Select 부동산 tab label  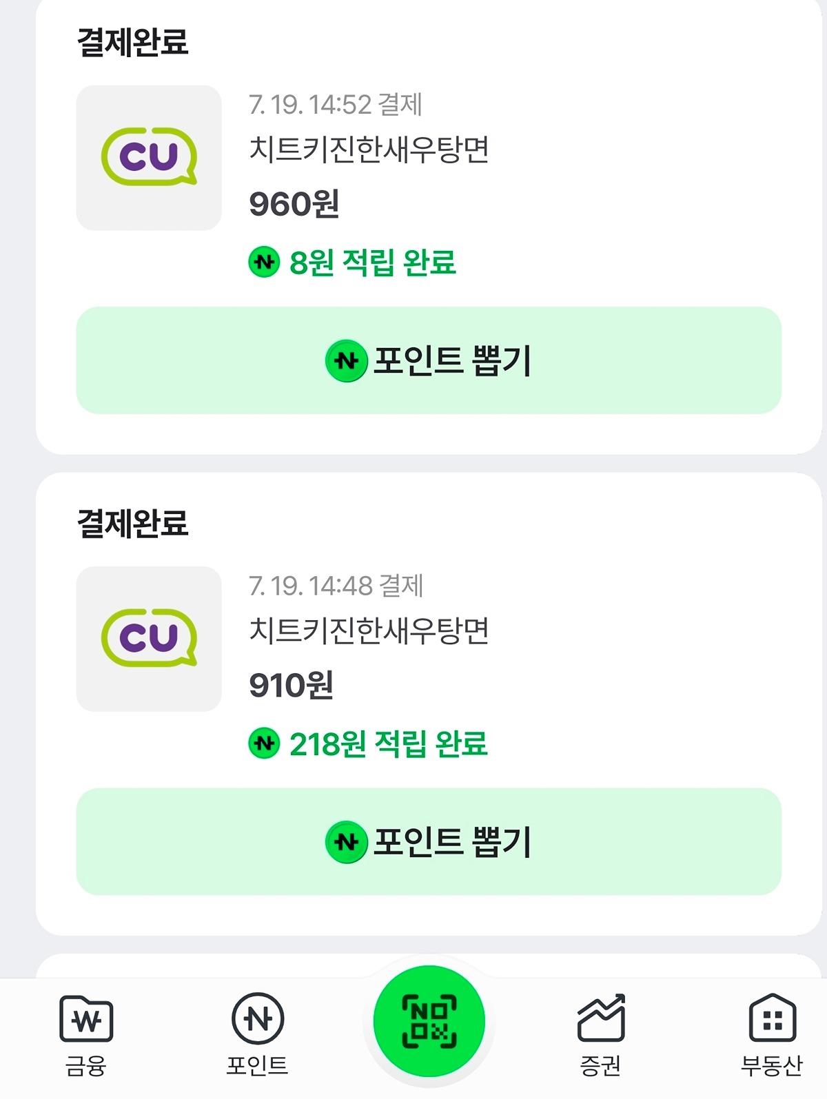(772, 1065)
